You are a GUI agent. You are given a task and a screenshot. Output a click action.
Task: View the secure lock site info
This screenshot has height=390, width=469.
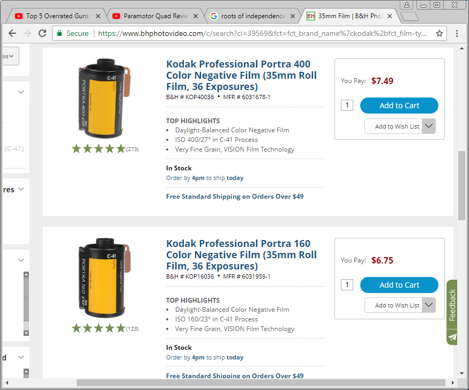(x=59, y=33)
